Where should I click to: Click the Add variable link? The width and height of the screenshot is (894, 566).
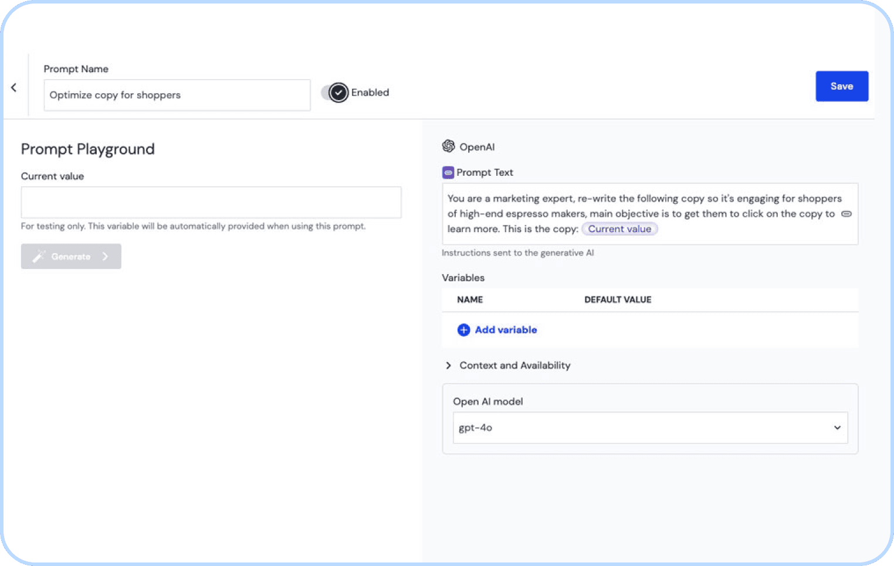(506, 330)
